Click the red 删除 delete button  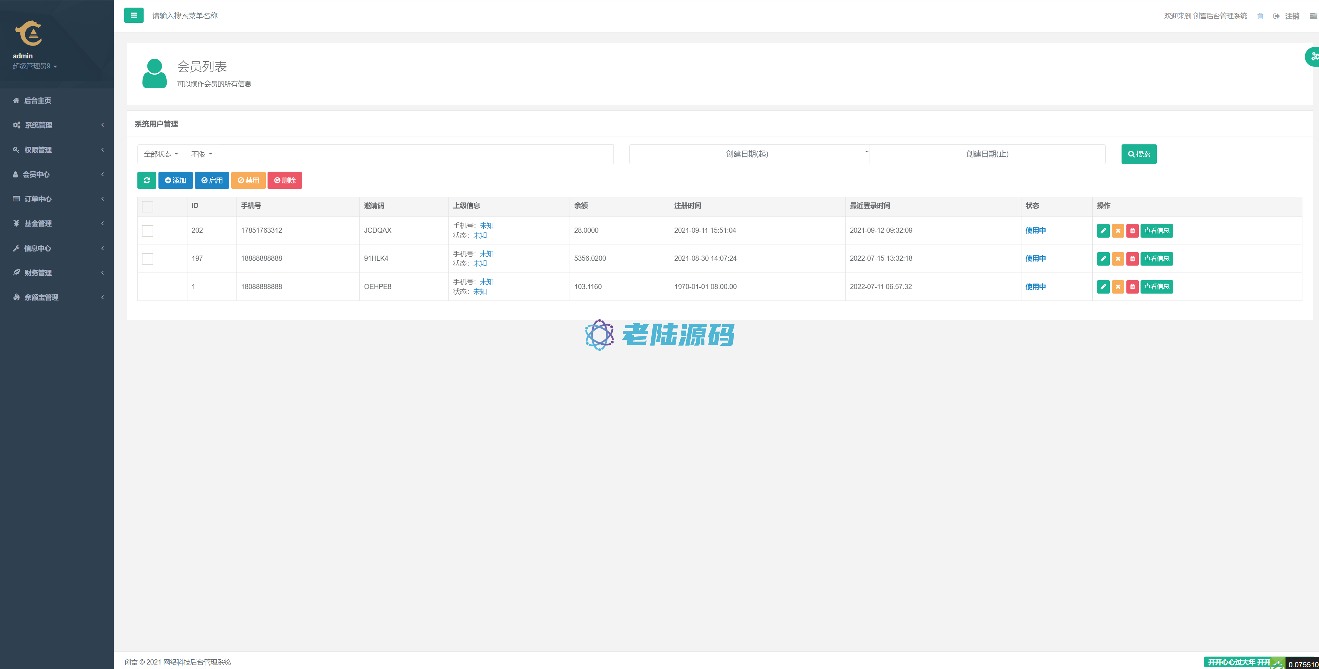285,180
